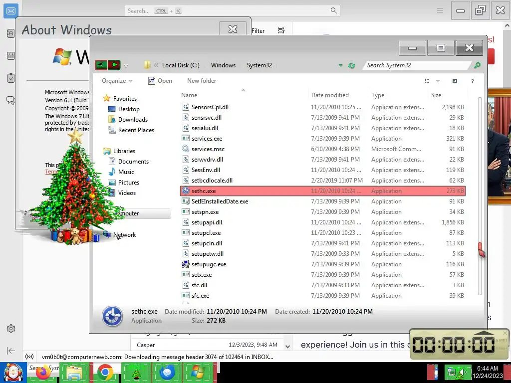Go back in Explorer navigation
The height and width of the screenshot is (383, 511).
(x=101, y=65)
